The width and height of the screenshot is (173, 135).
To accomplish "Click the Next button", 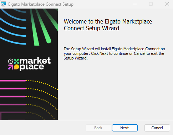I will coord(125,128).
